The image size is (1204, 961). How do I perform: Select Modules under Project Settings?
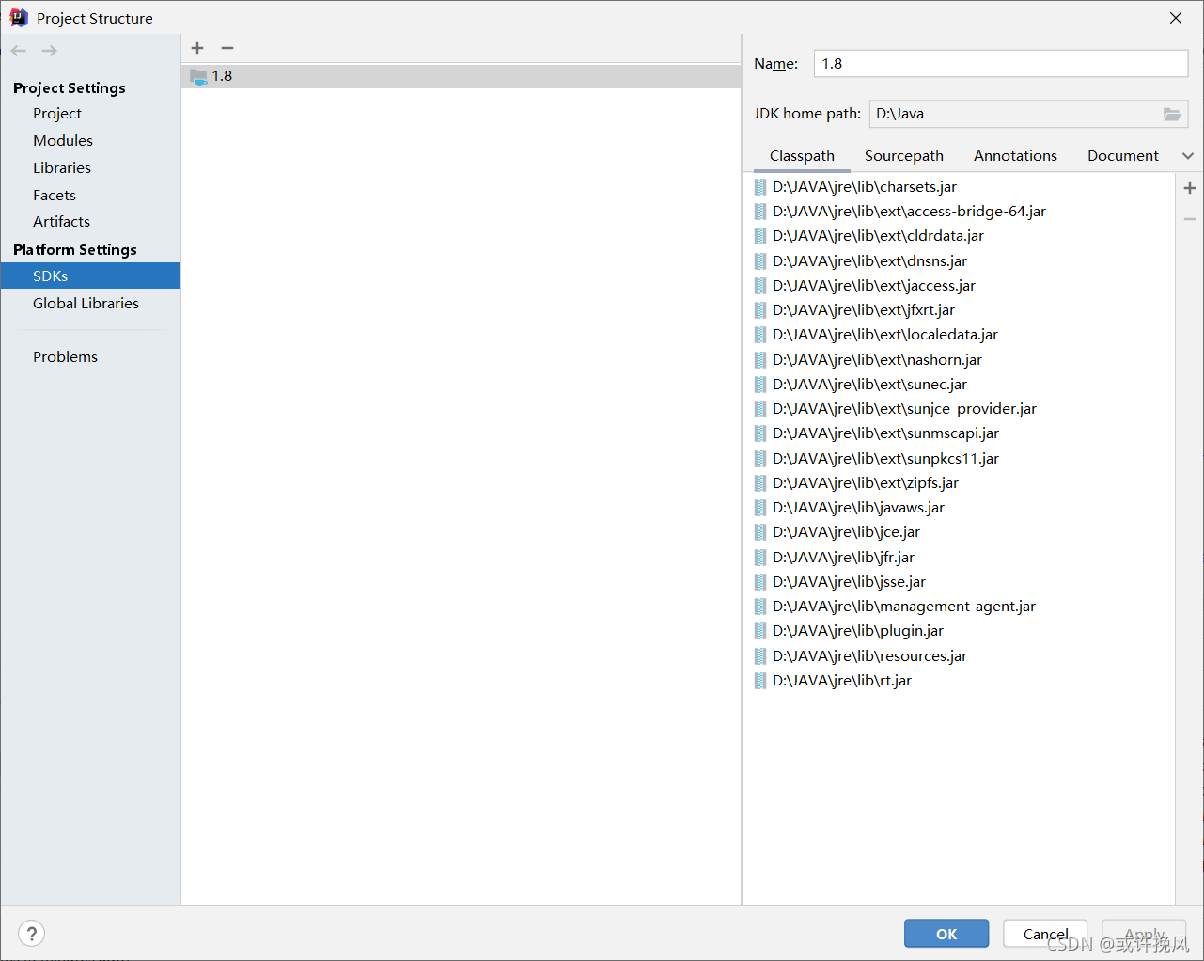tap(62, 140)
